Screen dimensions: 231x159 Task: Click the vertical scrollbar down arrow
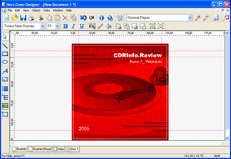tap(227, 138)
